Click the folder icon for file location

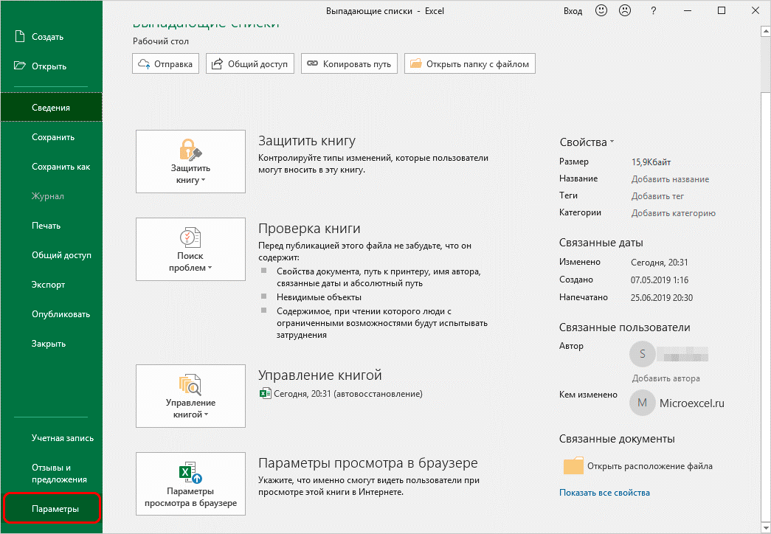573,466
